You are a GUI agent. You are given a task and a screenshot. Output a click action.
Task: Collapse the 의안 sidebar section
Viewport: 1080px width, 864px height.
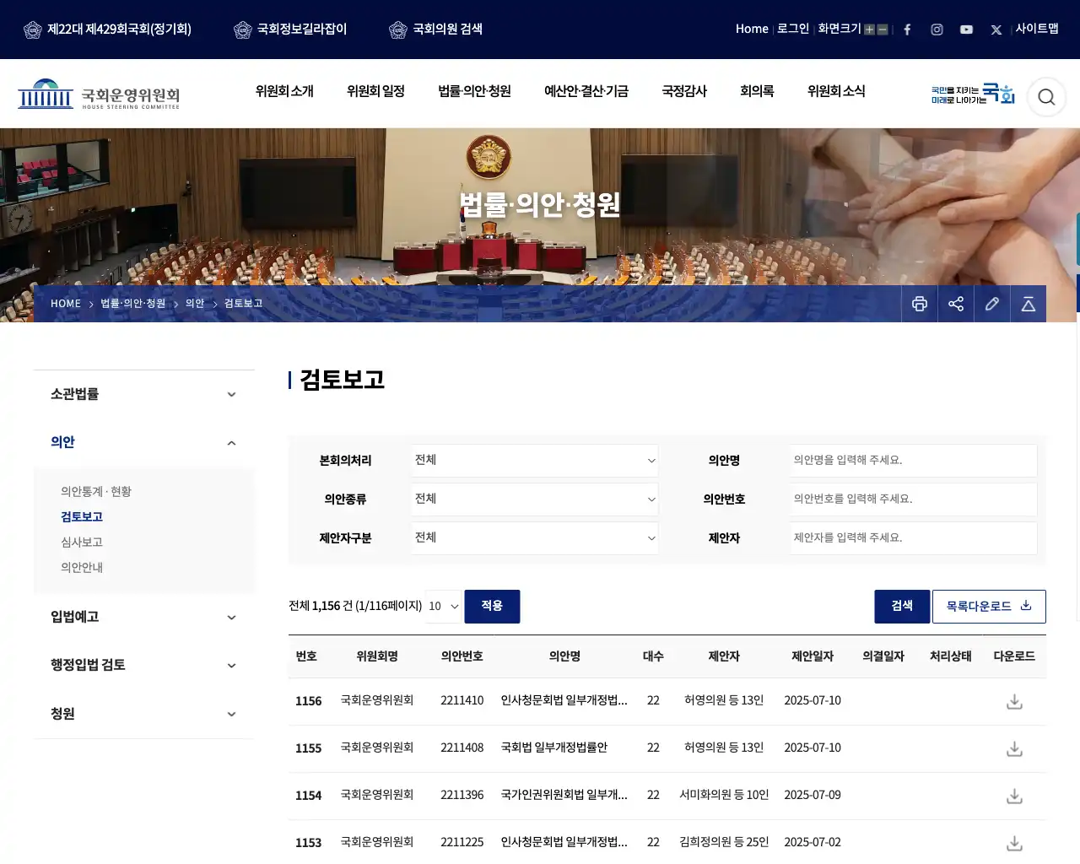pos(143,442)
